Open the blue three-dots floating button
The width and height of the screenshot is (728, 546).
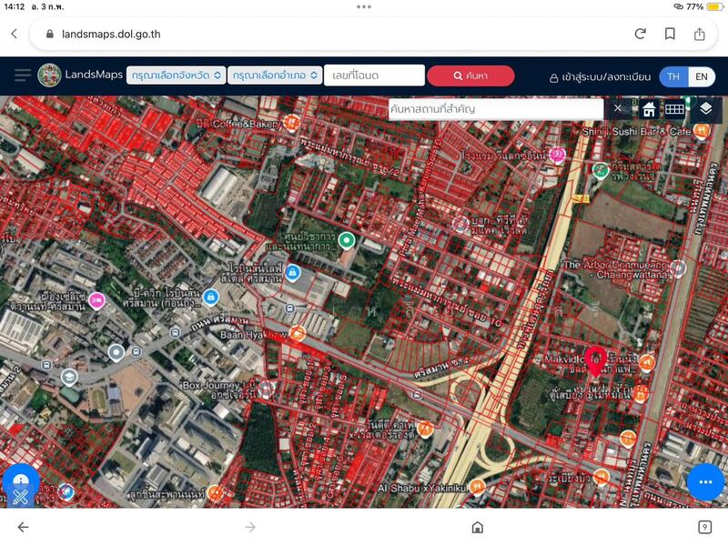(x=705, y=481)
